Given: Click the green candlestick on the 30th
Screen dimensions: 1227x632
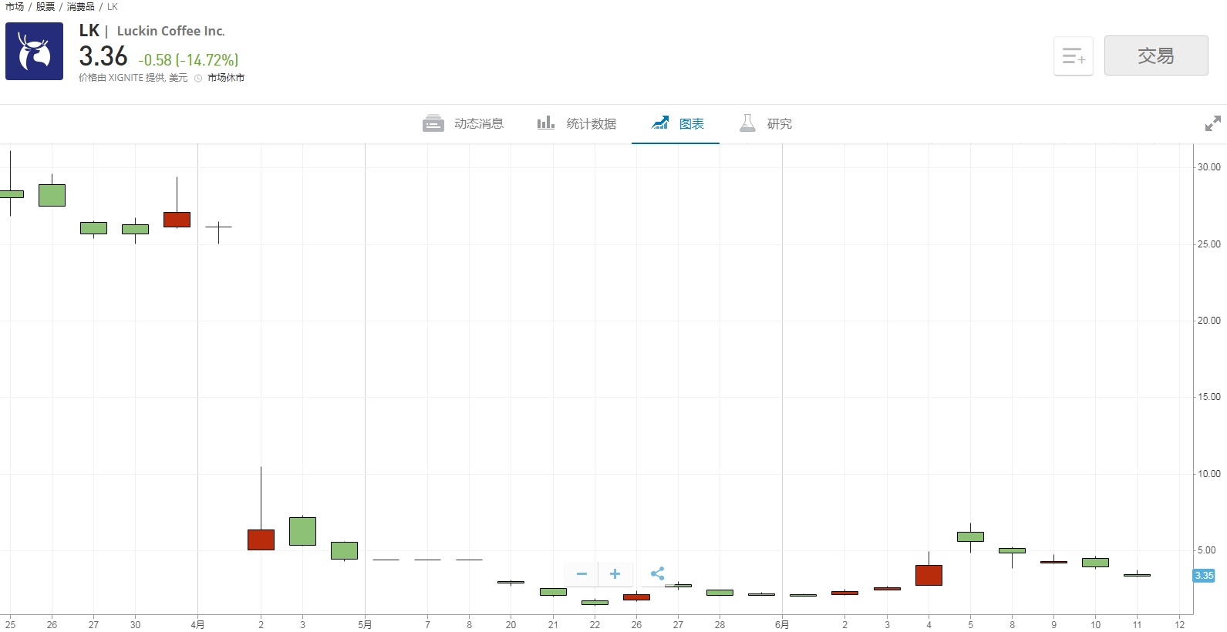Looking at the screenshot, I should click(x=135, y=229).
